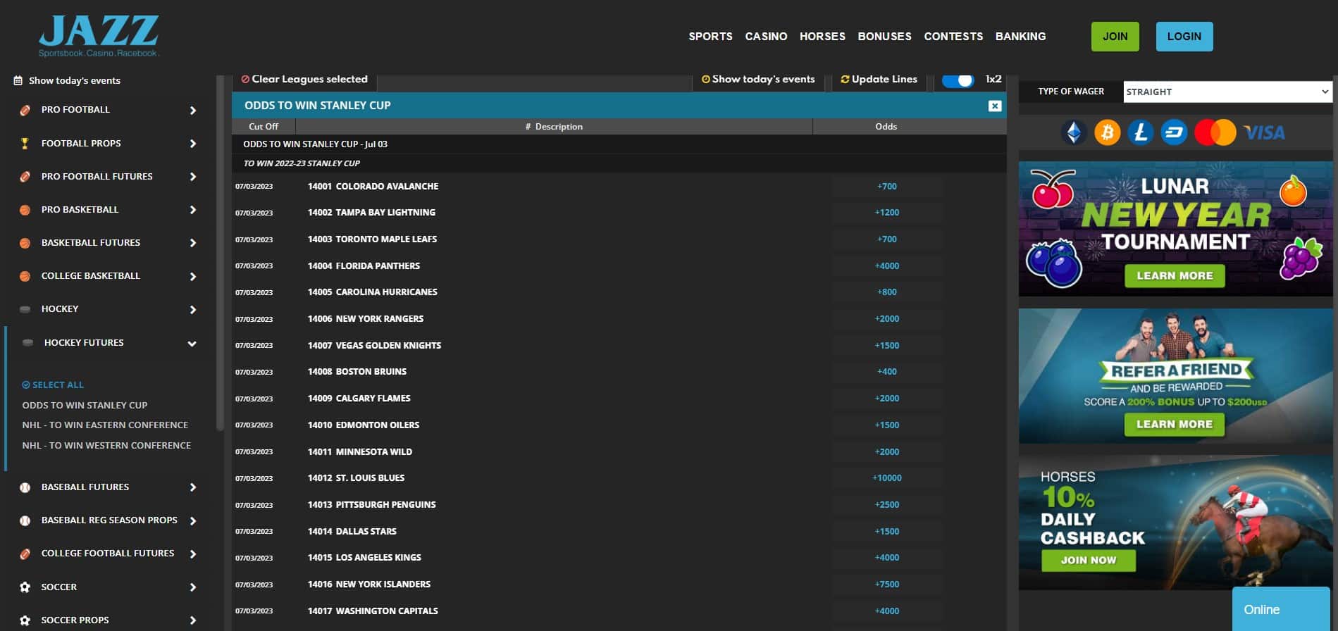Click Show today's events in the toolbar
Viewport: 1338px width, 631px height.
click(757, 80)
